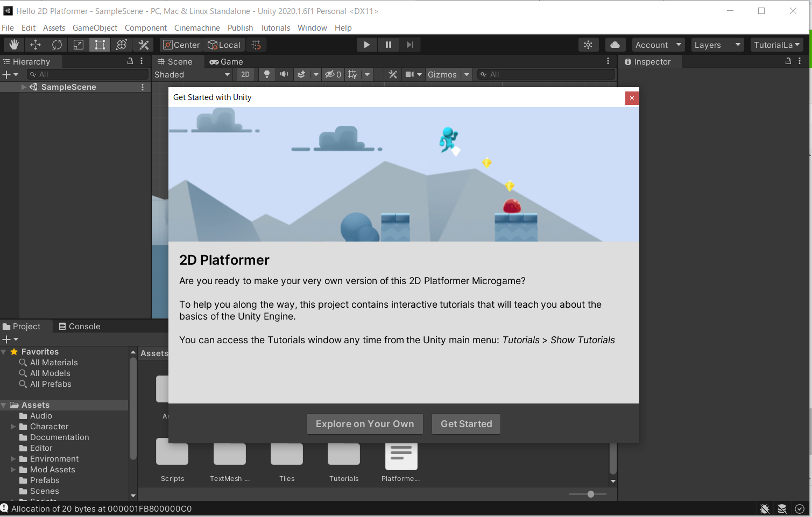Click the Explore on Your Own button

pyautogui.click(x=365, y=423)
